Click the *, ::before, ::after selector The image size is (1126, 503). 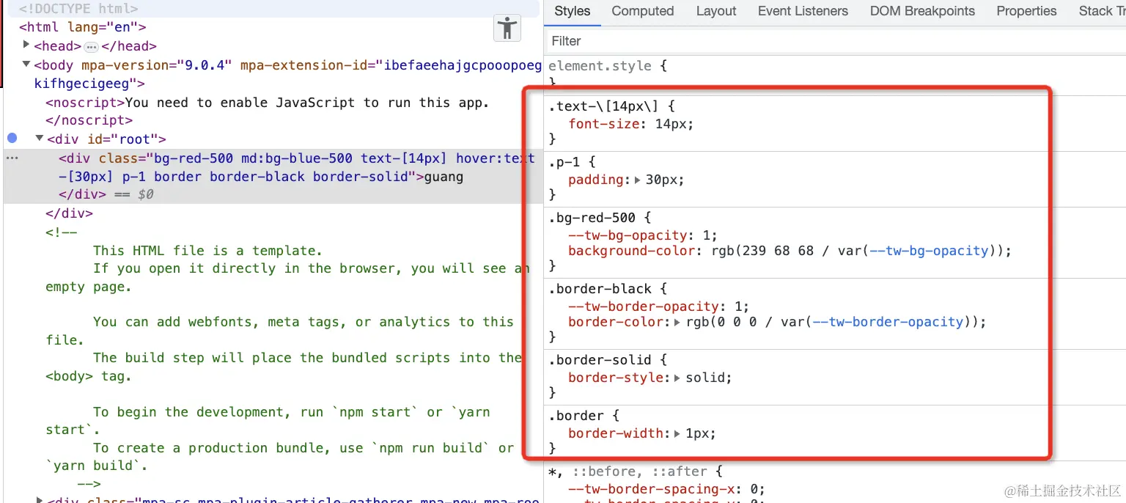pyautogui.click(x=628, y=471)
